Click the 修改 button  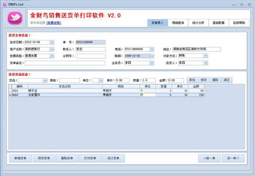(204, 80)
